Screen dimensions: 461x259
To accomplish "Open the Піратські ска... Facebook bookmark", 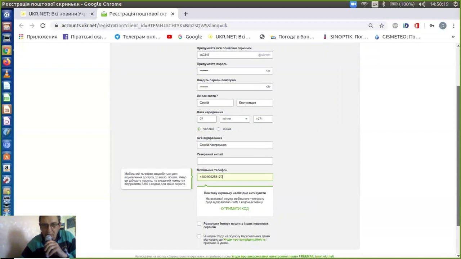I will point(85,37).
